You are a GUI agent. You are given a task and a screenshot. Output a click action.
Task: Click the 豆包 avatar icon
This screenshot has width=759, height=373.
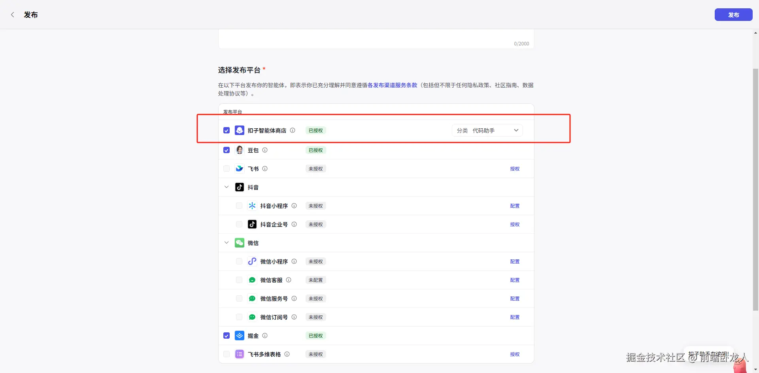point(240,150)
